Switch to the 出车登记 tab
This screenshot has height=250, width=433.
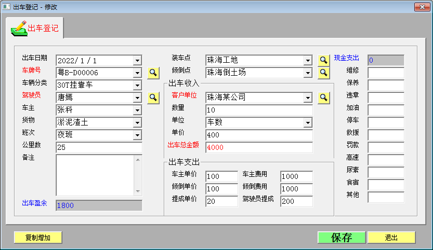click(x=35, y=28)
